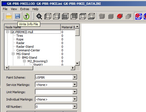Toggle the blue wireframe cube with red sign
This screenshot has height=112, width=146.
coord(139,16)
